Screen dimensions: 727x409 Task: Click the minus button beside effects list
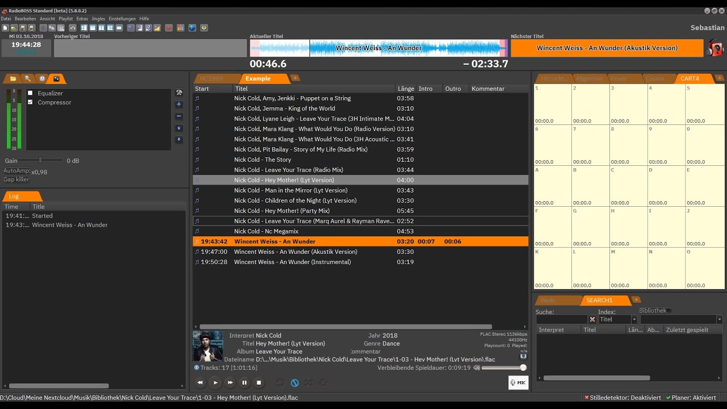point(179,116)
